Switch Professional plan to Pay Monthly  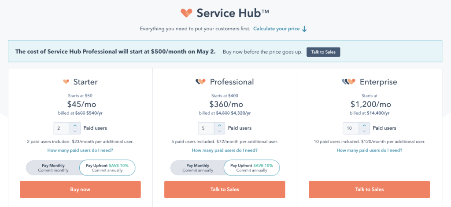coord(198,168)
